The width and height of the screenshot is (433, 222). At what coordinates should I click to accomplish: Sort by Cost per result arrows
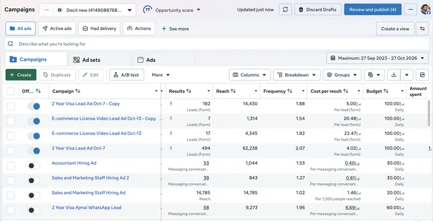click(x=346, y=91)
